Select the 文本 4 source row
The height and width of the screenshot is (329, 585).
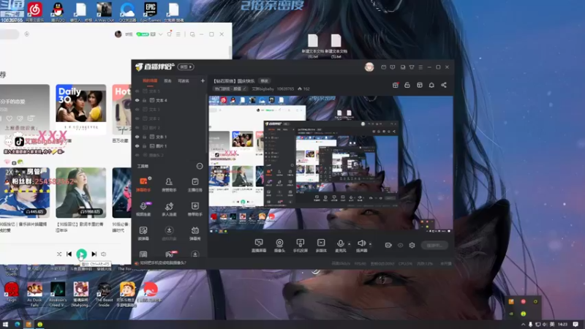(x=168, y=100)
